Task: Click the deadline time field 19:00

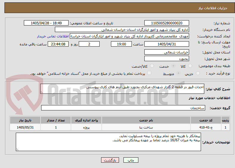Action: [x=121, y=44]
